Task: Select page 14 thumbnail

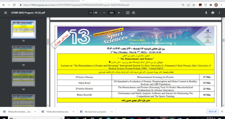Action: pyautogui.click(x=23, y=78)
